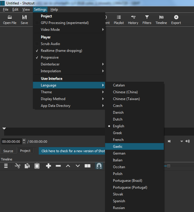Click the timeline Copy icon
This screenshot has width=194, height=212.
27,166
